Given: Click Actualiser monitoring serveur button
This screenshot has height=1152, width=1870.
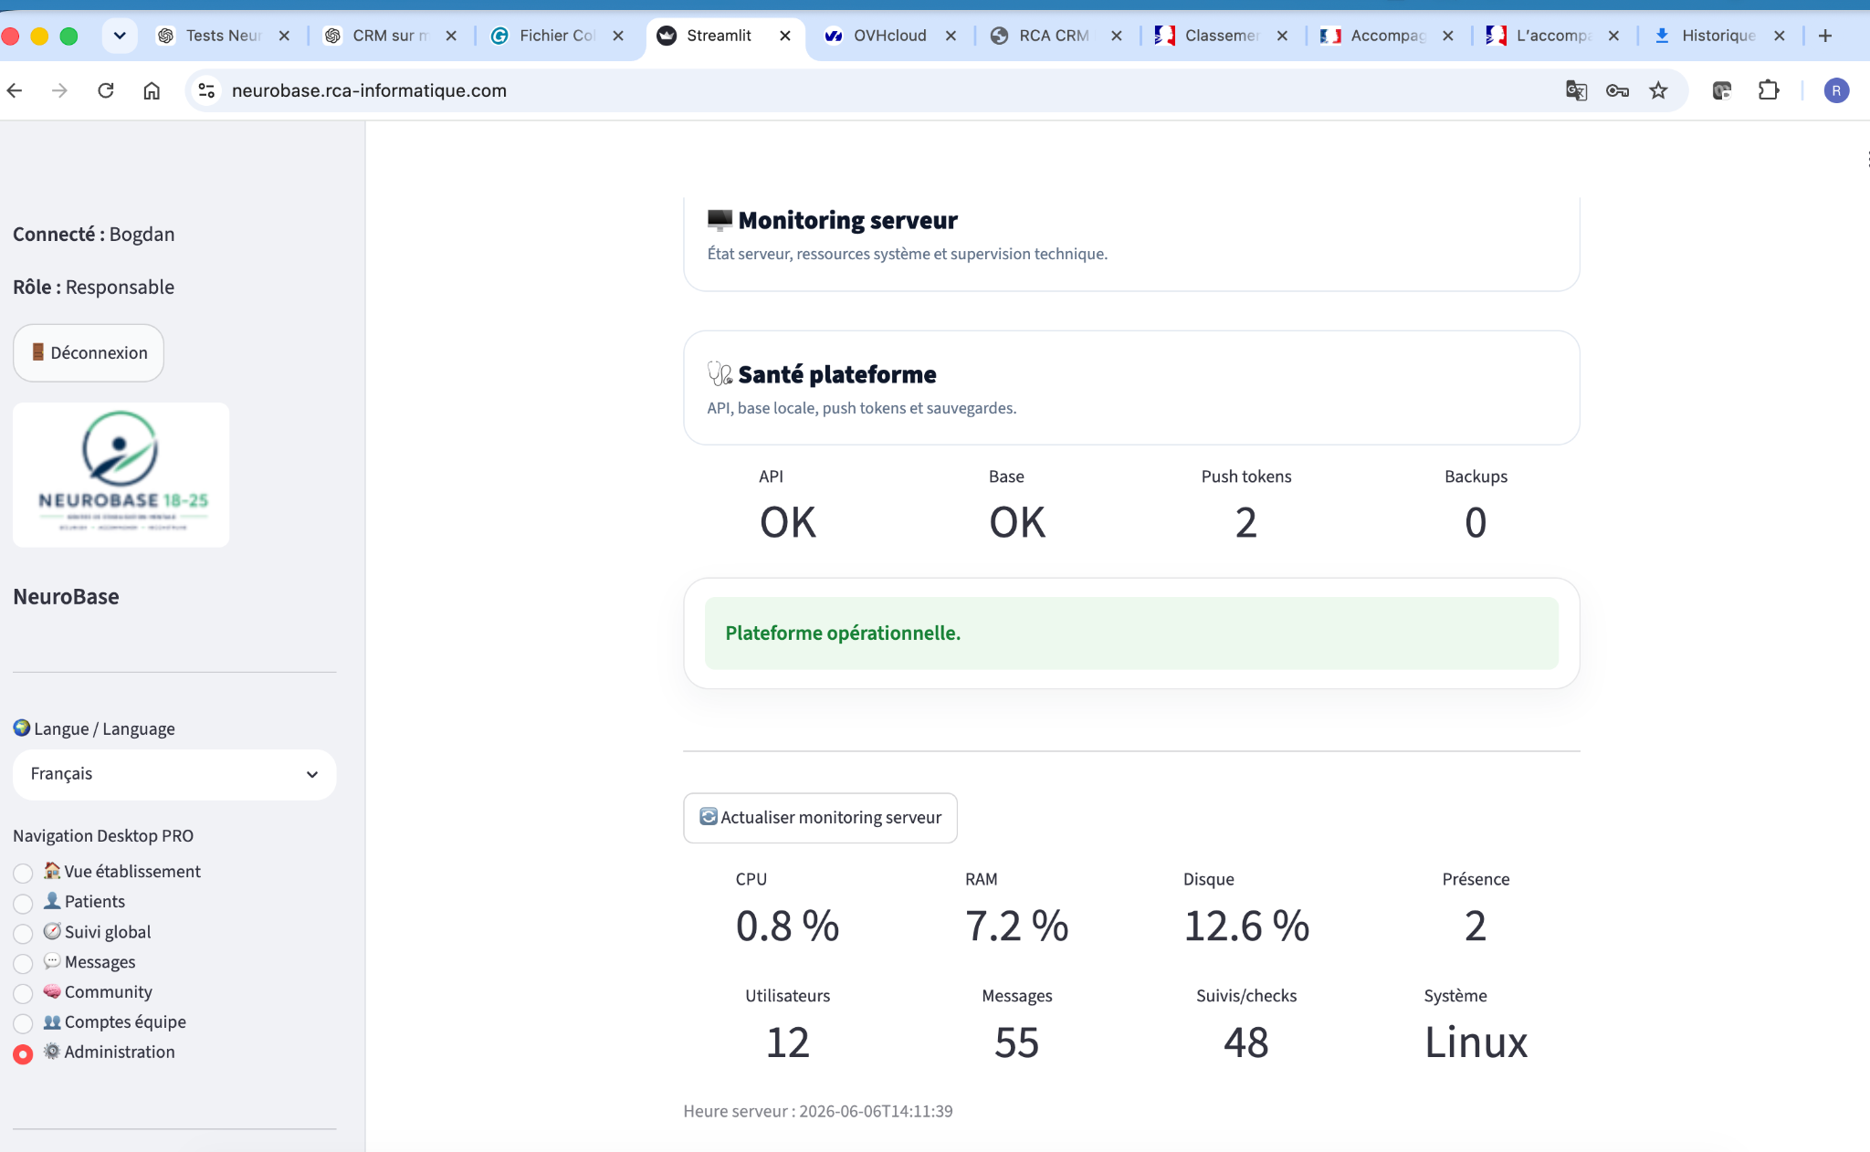Looking at the screenshot, I should [820, 818].
